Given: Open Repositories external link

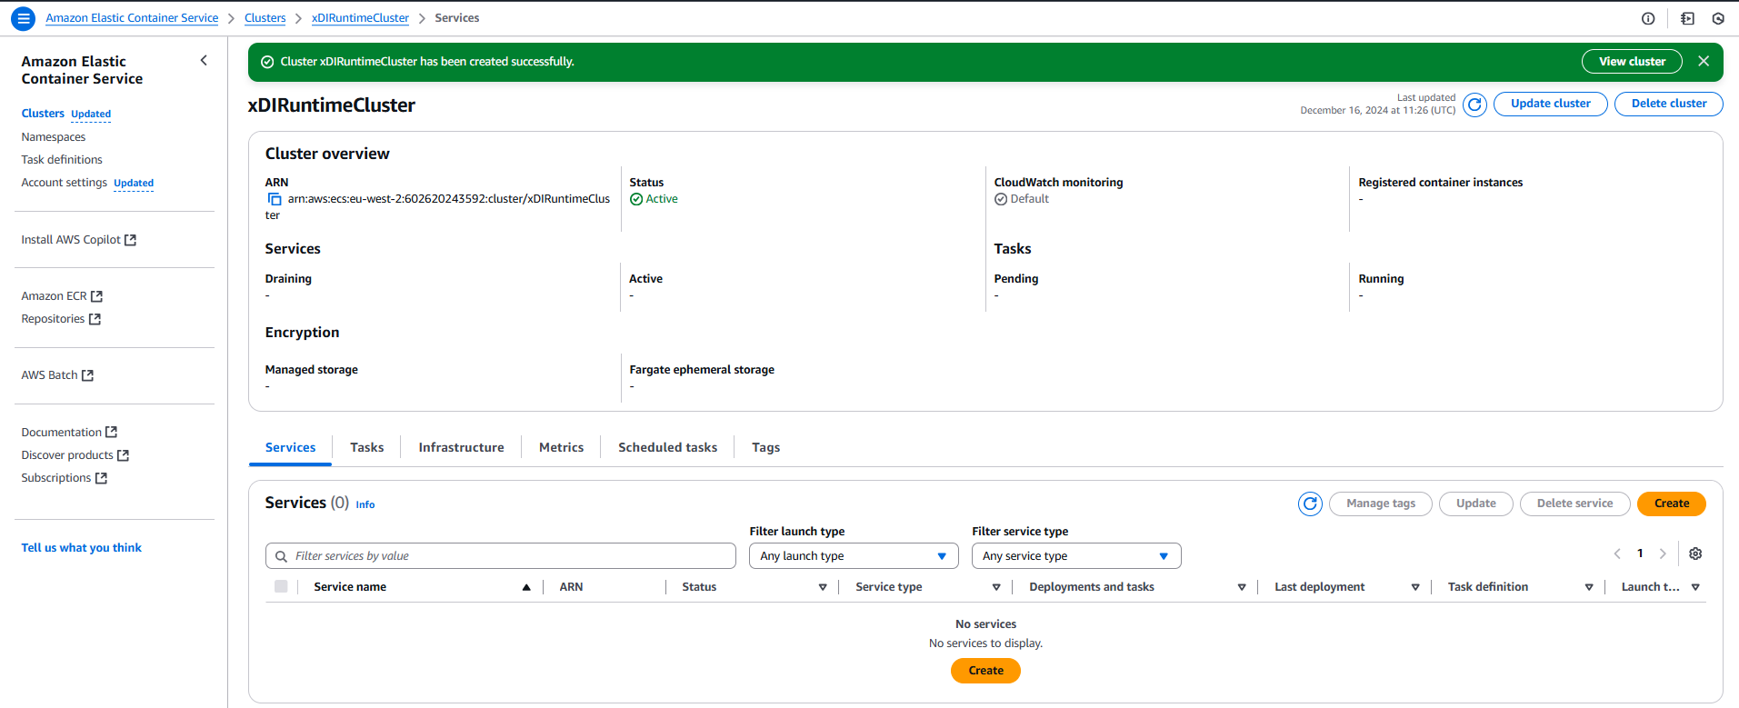Looking at the screenshot, I should pyautogui.click(x=61, y=319).
